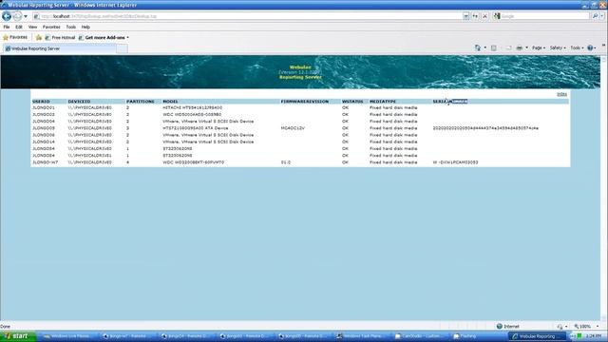The height and width of the screenshot is (342, 608).
Task: Click the WSTATUS column header
Action: coord(352,102)
